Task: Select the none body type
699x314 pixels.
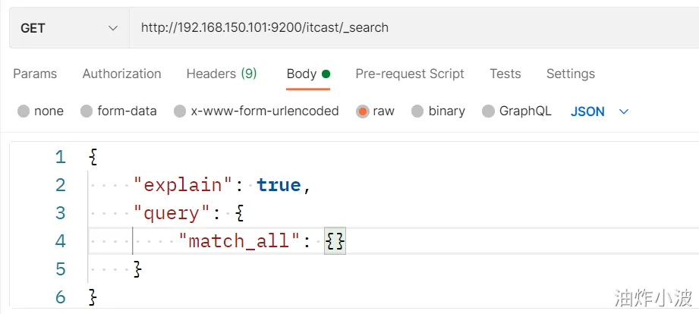Action: (x=24, y=111)
